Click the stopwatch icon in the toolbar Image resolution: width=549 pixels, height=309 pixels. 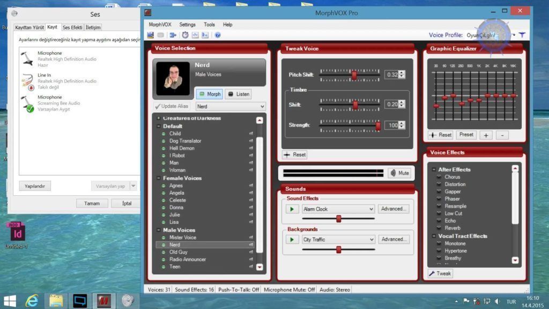[186, 35]
